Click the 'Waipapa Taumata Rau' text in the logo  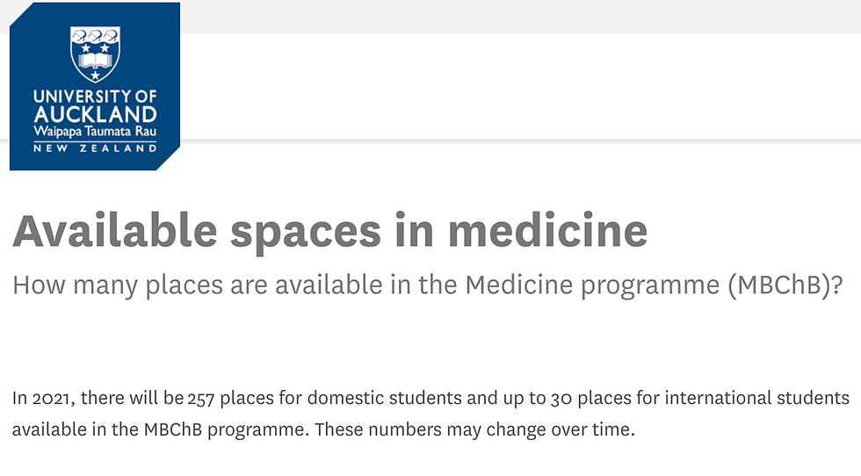(x=95, y=133)
